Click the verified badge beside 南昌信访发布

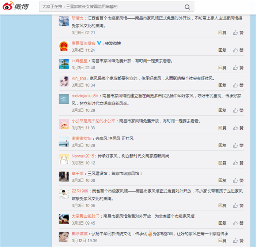coord(99,43)
